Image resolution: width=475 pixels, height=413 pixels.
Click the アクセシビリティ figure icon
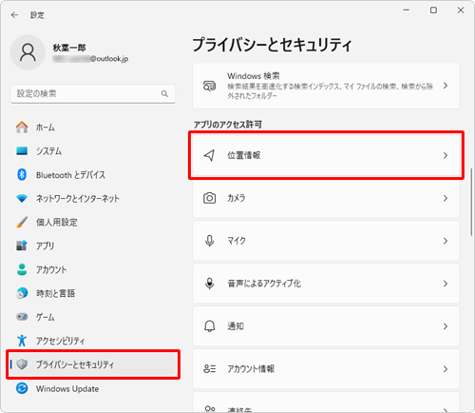click(x=22, y=341)
